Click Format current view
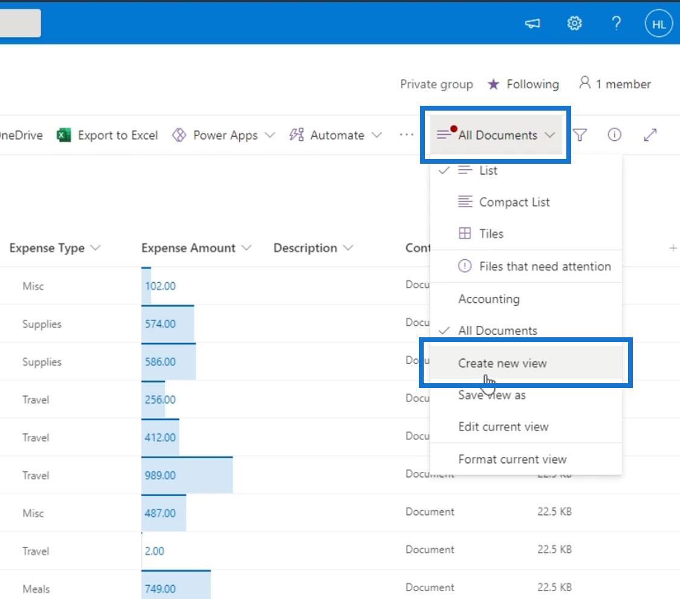The height and width of the screenshot is (599, 680). click(x=526, y=459)
